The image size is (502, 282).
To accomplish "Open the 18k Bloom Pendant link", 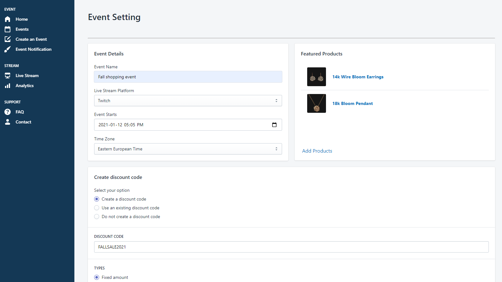I will pos(352,103).
